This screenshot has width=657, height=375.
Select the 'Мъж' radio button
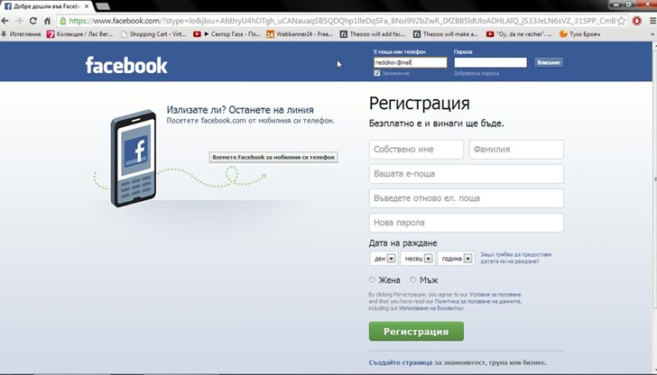coord(415,280)
